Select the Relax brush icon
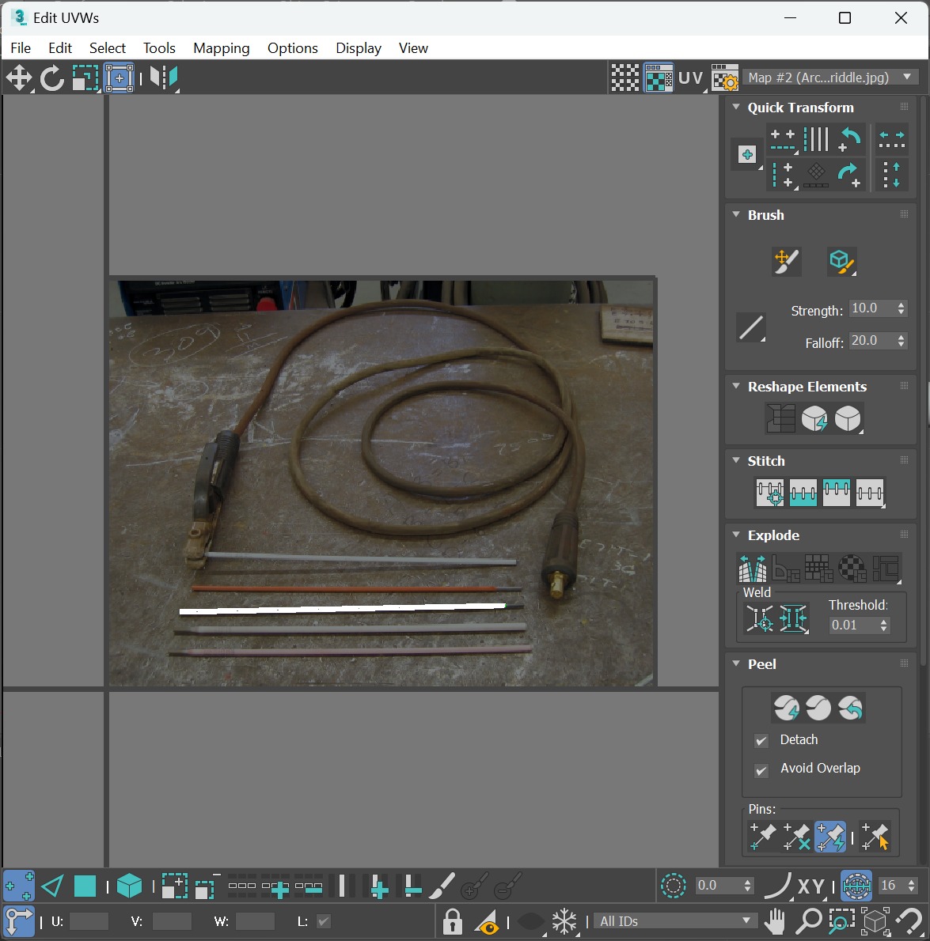930x941 pixels. [841, 262]
